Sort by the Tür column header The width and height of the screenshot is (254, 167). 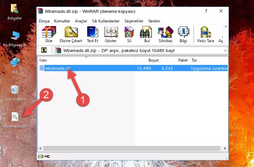point(208,60)
